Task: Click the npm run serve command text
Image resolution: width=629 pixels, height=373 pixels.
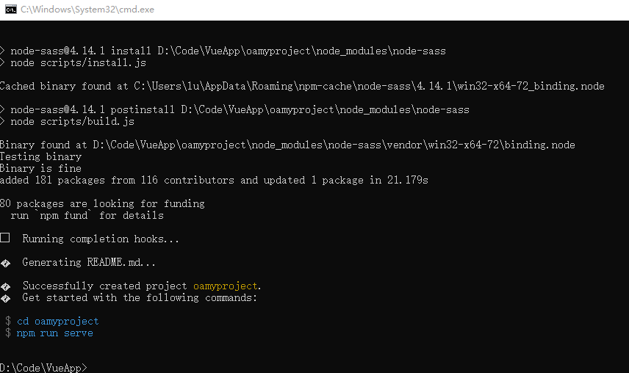Action: [x=54, y=333]
